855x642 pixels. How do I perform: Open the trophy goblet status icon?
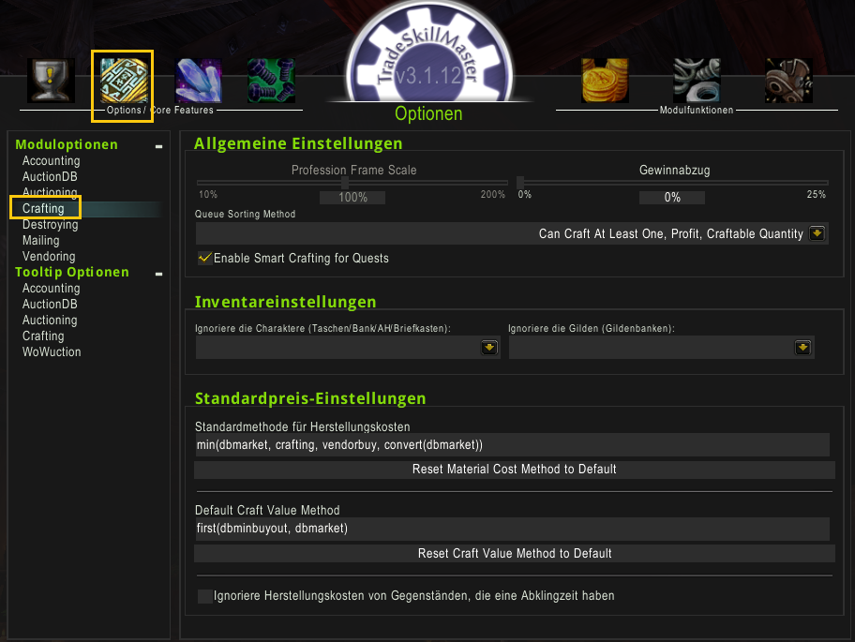click(51, 81)
